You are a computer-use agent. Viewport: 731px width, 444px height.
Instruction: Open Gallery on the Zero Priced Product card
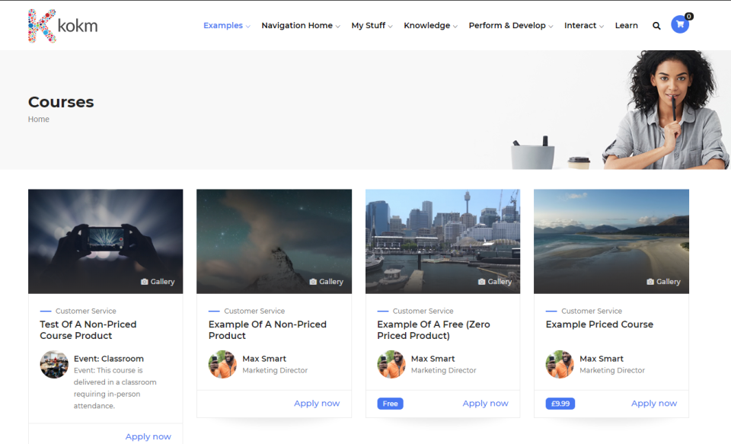495,281
